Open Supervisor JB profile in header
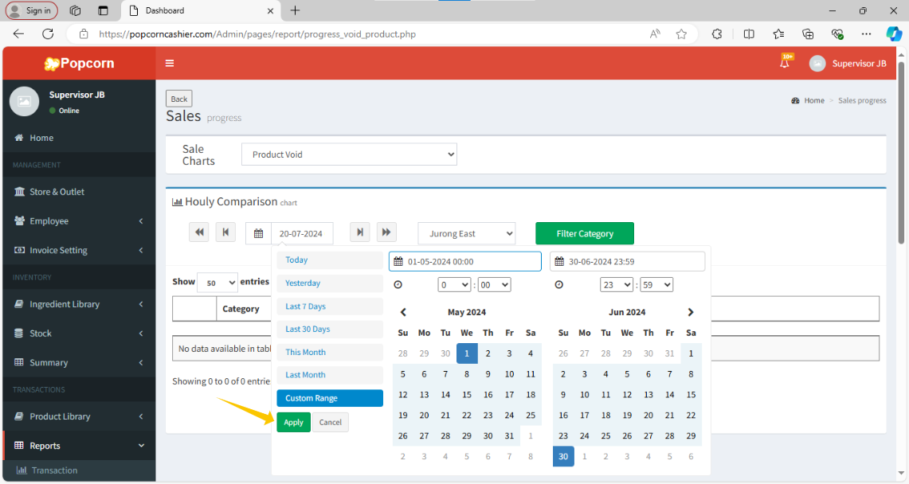This screenshot has width=909, height=484. 848,63
